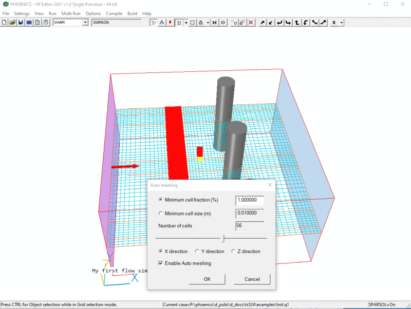Click the number of cells slider handle
This screenshot has height=309, width=411.
point(223,239)
